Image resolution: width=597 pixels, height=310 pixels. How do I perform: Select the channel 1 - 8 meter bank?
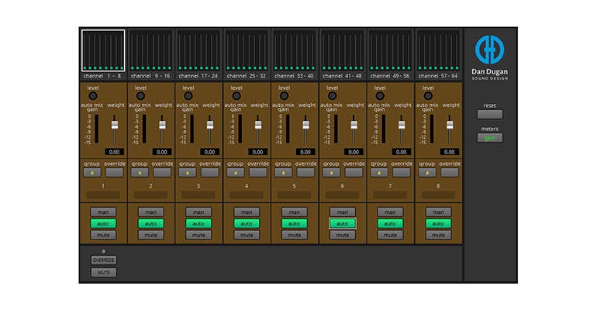pyautogui.click(x=103, y=51)
